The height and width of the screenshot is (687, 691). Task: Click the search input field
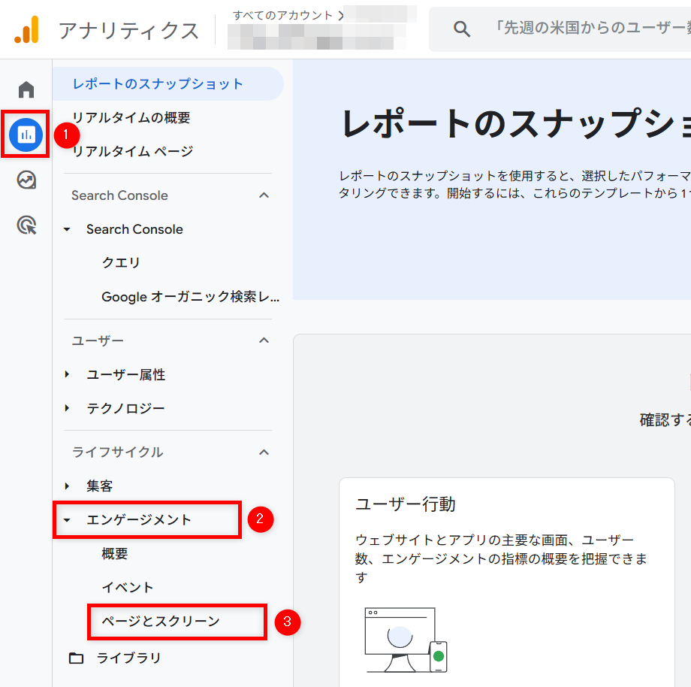pyautogui.click(x=586, y=29)
